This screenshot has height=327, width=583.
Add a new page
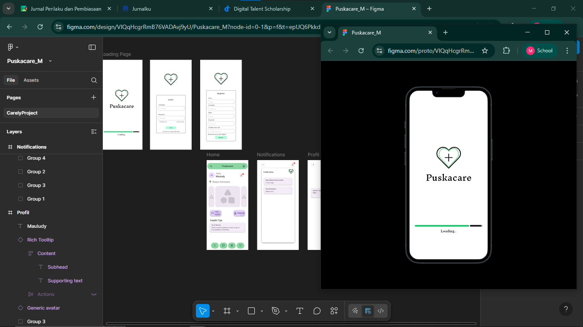pyautogui.click(x=94, y=98)
